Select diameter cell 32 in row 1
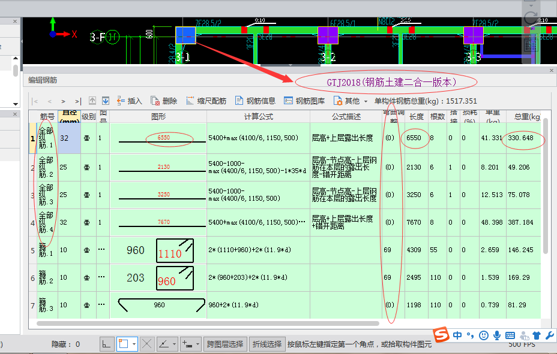 [x=69, y=138]
